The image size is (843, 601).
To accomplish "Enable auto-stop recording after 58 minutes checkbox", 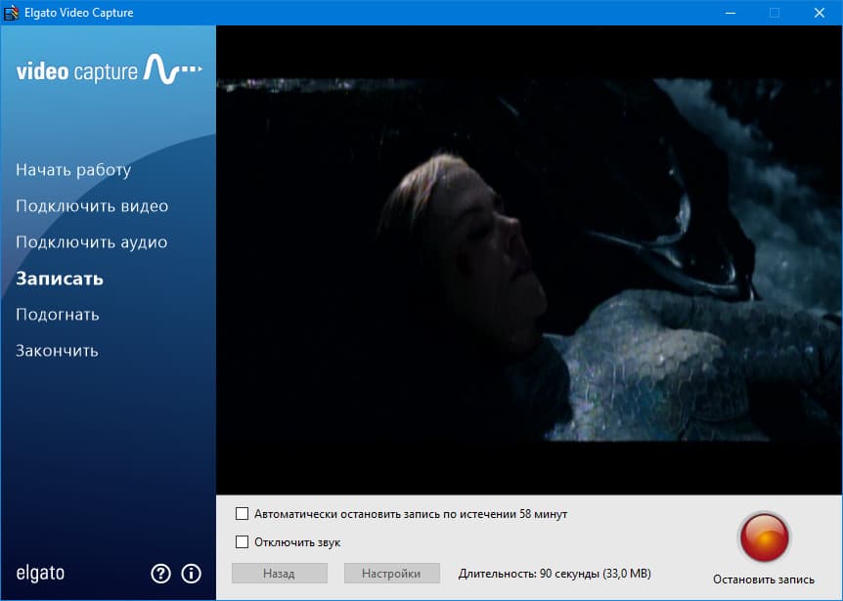I will [242, 514].
